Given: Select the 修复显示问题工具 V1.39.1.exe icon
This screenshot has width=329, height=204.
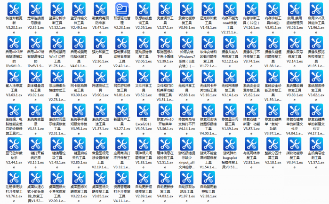Looking at the screenshot, I should point(230,110).
